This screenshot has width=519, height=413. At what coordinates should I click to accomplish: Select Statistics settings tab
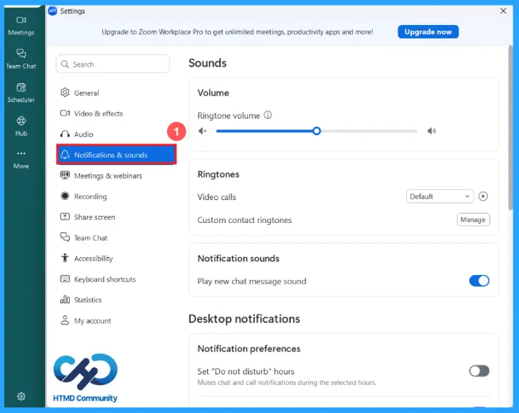click(x=116, y=299)
